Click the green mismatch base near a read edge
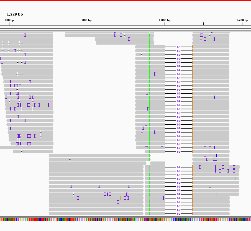Screen dimensions: 251x231 coord(141,55)
